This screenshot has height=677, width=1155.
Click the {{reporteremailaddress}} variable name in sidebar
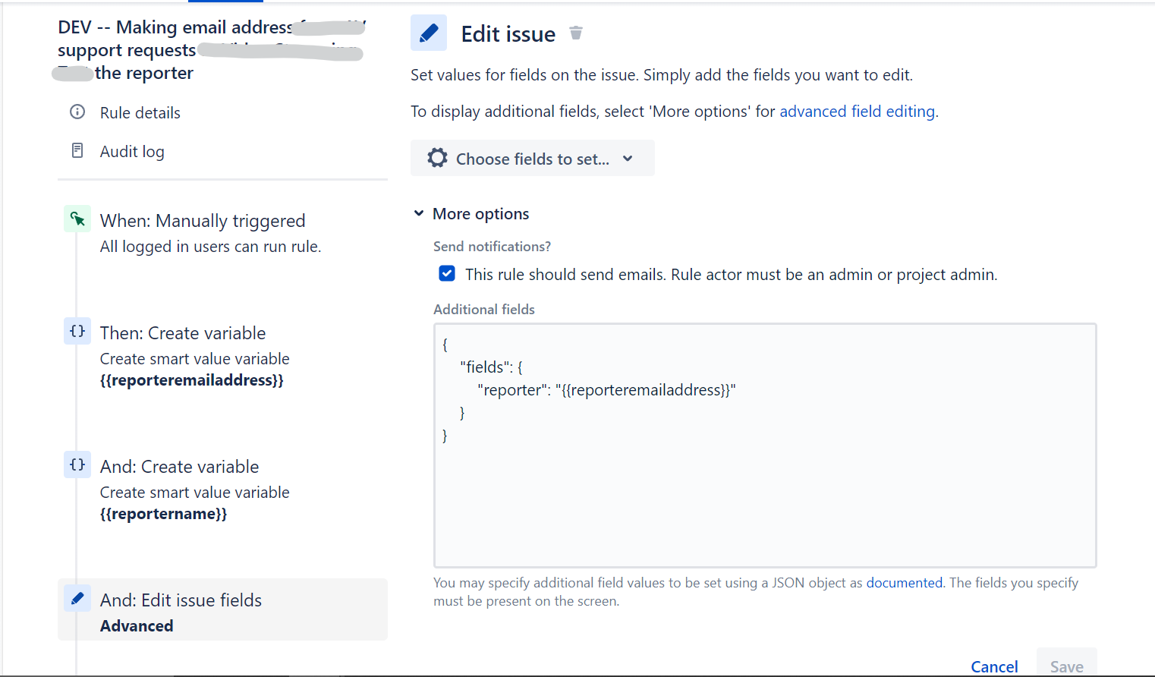192,380
